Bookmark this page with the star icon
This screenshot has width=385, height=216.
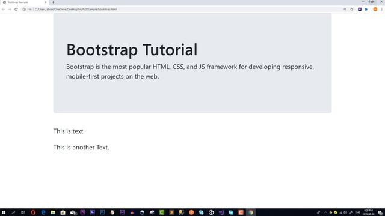point(351,10)
